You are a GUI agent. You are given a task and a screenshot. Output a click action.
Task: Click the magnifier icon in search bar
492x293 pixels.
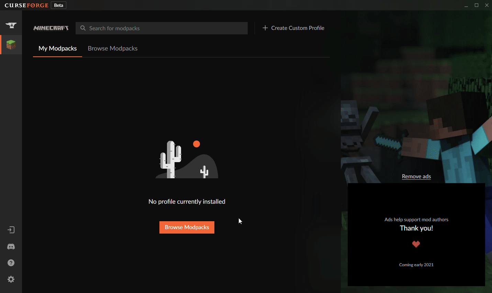point(83,28)
